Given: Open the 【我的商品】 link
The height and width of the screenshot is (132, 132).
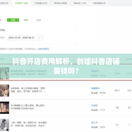Looking at the screenshot, I should click(43, 49).
